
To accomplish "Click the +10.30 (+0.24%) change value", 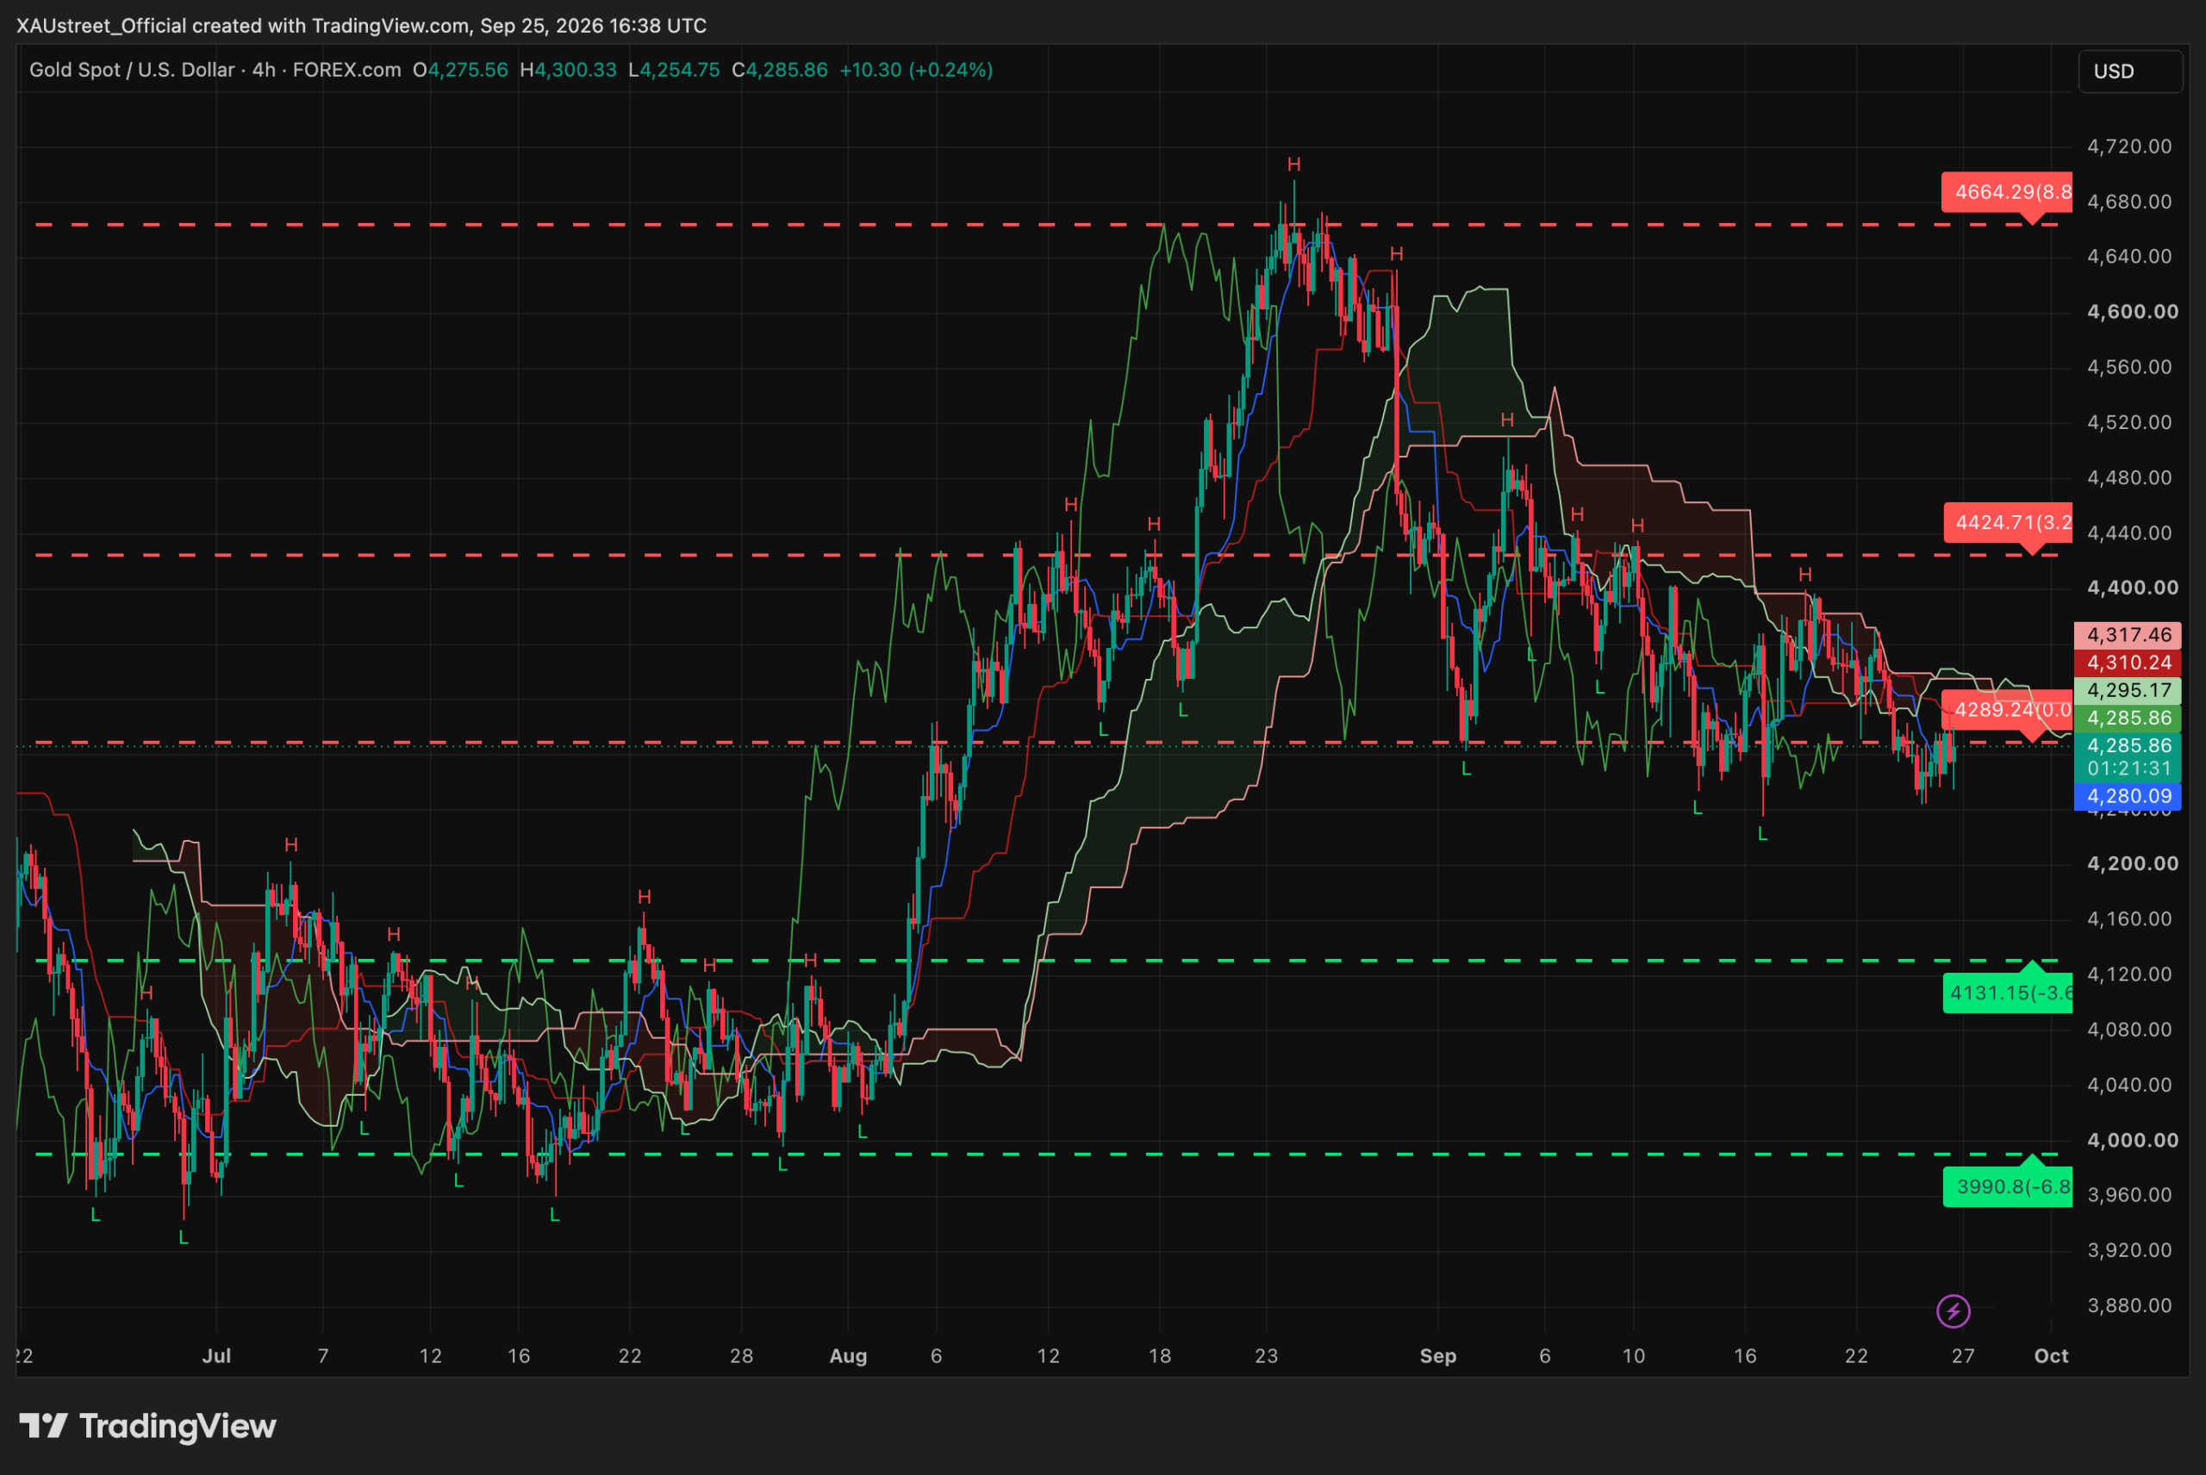I will coord(915,70).
